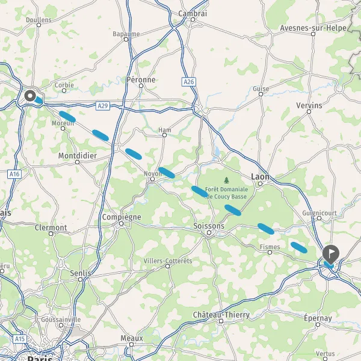Viewport: 361px width, 361px height.
Task: Select the Vervins town marker
Action: [x=309, y=112]
